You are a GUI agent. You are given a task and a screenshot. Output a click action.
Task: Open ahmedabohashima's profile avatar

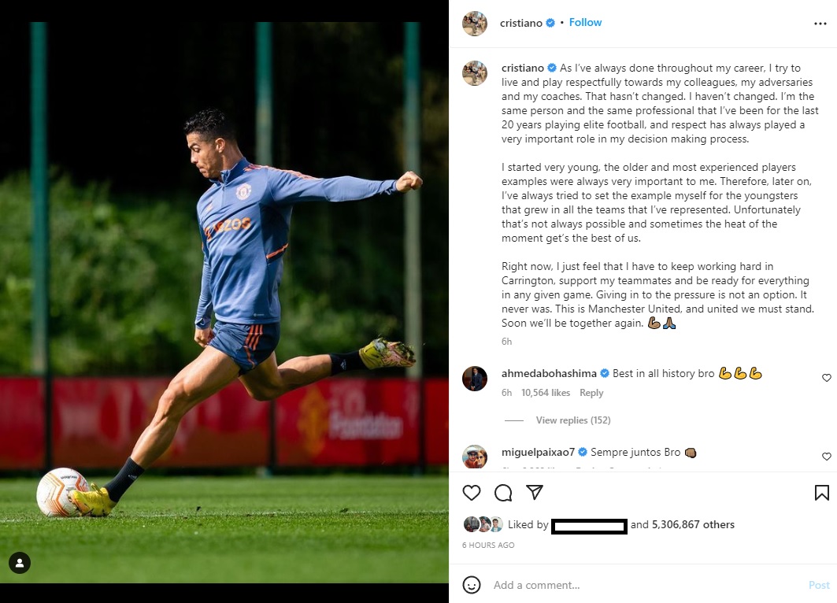pyautogui.click(x=475, y=379)
